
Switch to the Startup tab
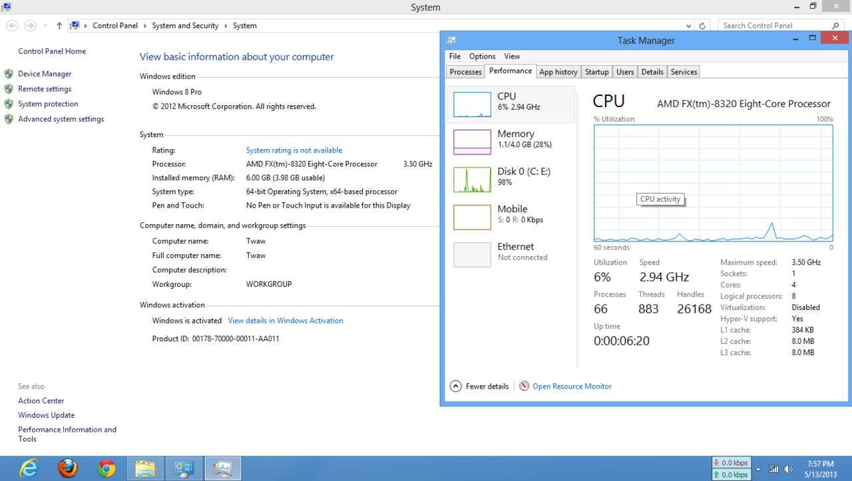point(596,72)
